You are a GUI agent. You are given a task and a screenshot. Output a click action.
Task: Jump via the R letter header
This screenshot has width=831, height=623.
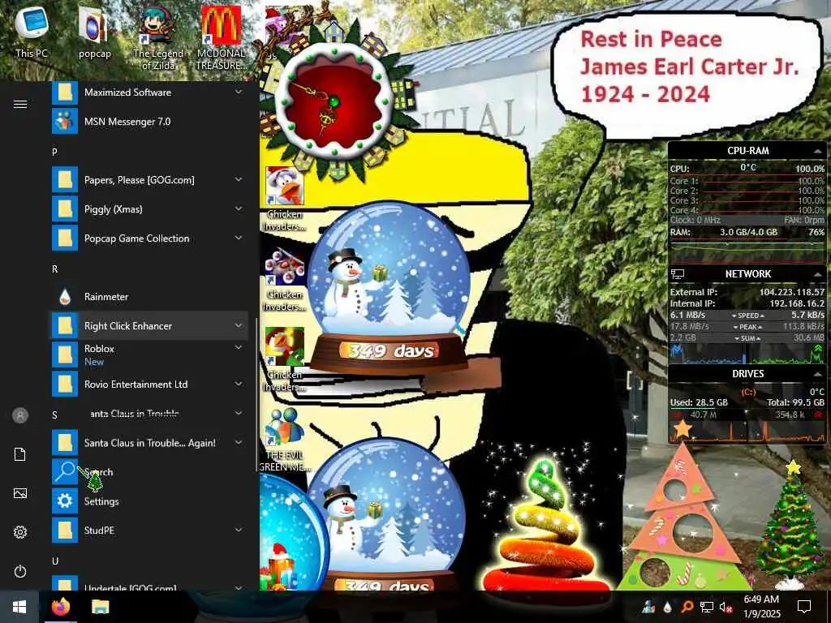click(x=54, y=269)
